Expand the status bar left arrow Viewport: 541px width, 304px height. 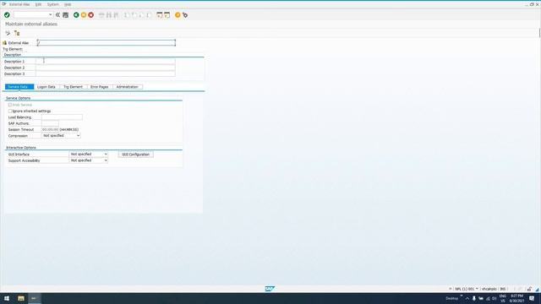tap(451, 289)
